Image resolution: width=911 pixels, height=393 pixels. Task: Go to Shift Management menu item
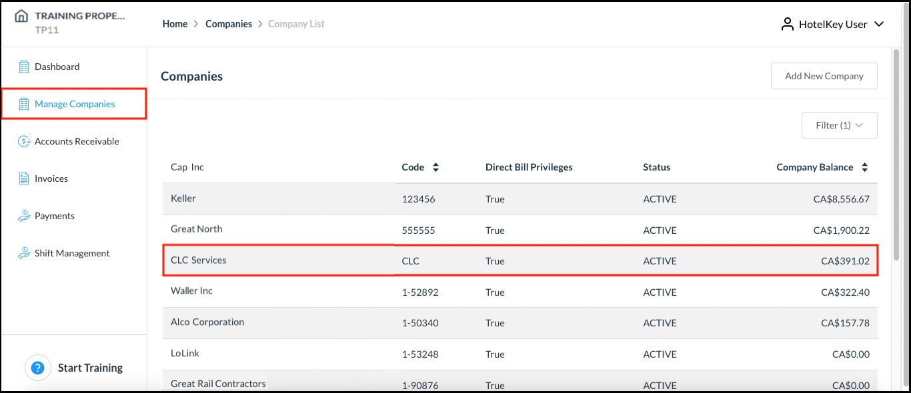click(x=72, y=253)
